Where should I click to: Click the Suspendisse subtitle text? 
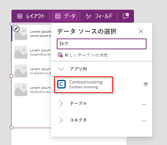pyautogui.click(x=40, y=54)
